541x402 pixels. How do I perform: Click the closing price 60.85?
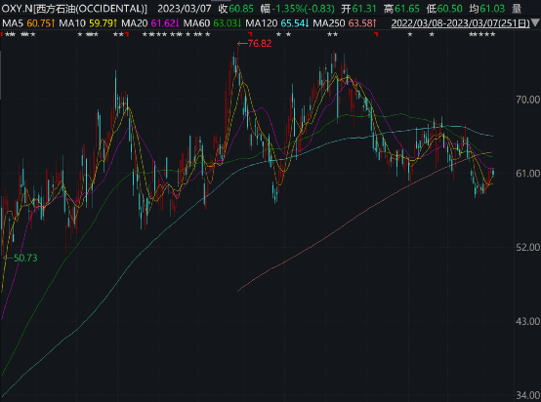pyautogui.click(x=241, y=9)
